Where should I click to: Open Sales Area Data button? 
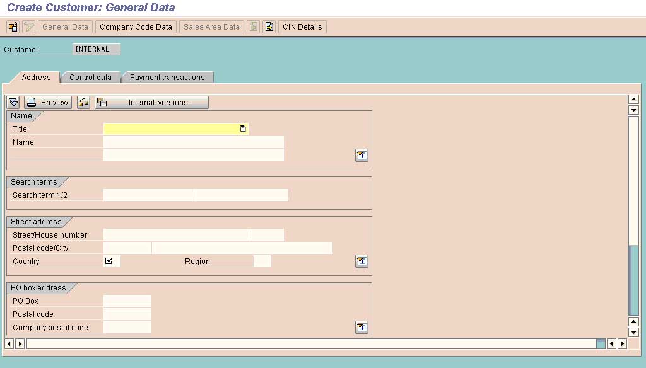click(211, 26)
